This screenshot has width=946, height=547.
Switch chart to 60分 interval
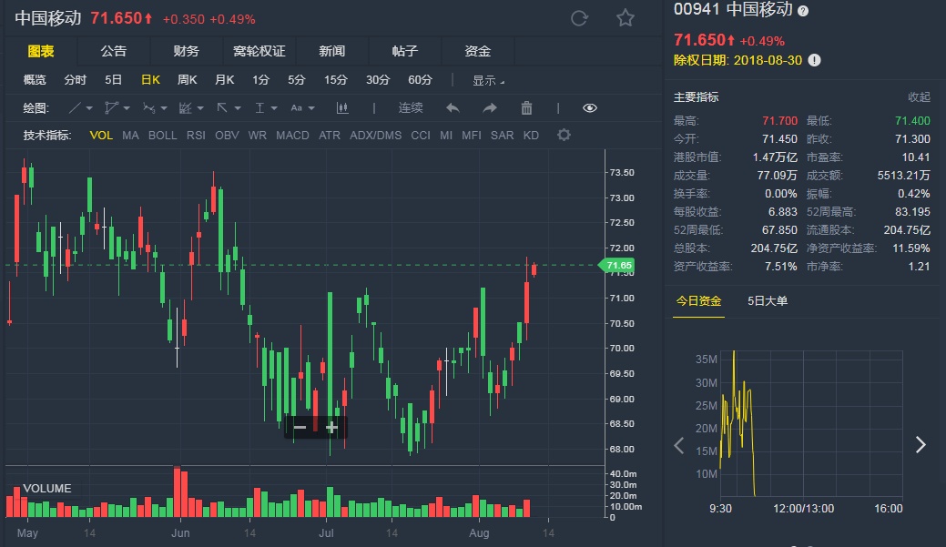pos(420,79)
